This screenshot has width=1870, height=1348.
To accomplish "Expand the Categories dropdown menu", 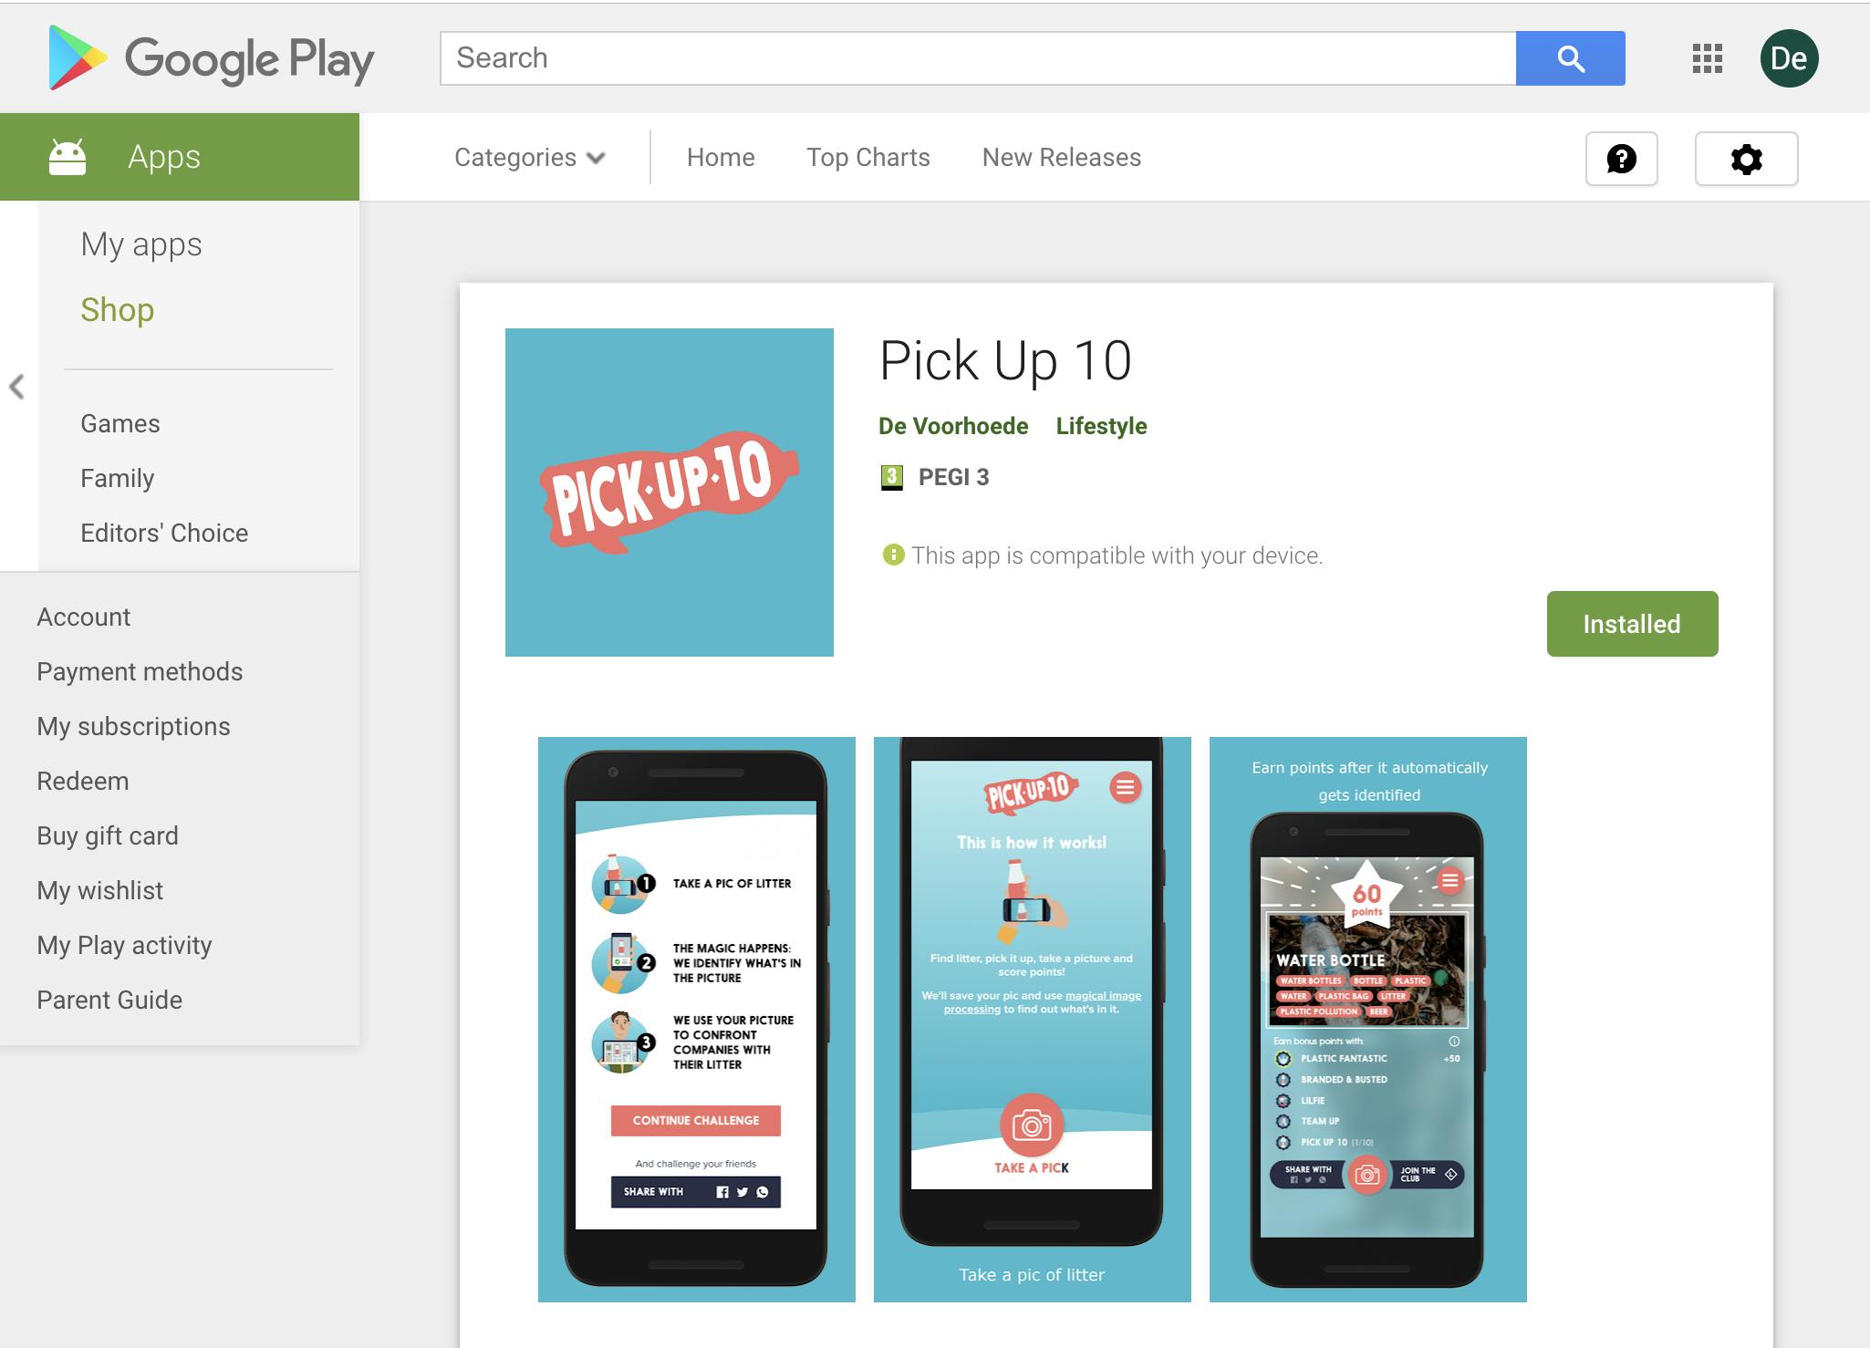I will tap(527, 158).
